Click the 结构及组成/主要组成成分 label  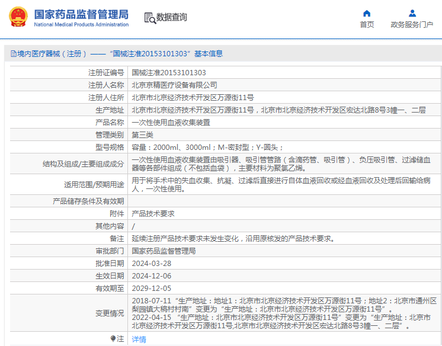pos(83,164)
